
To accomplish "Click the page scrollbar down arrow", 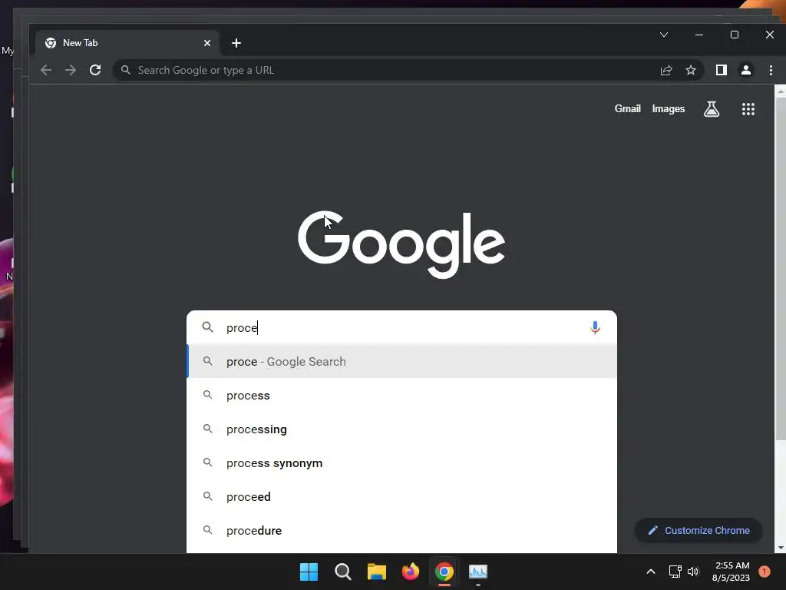I will coord(780,547).
